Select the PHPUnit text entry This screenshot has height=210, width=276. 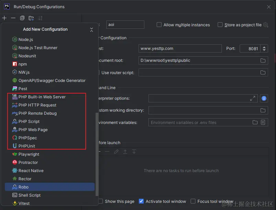click(x=27, y=146)
